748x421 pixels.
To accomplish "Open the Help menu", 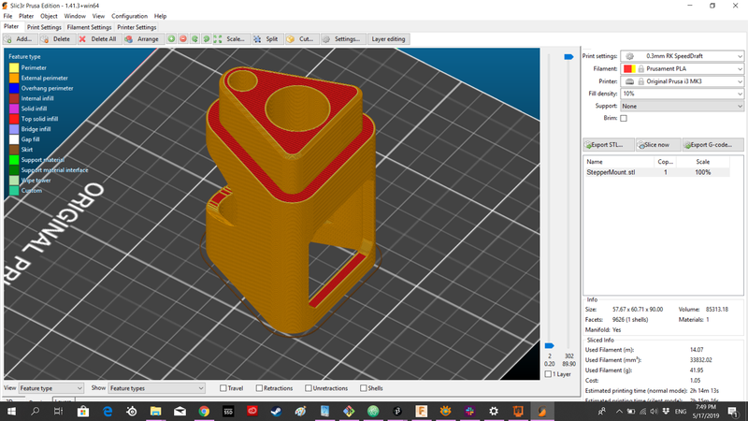I will click(160, 16).
